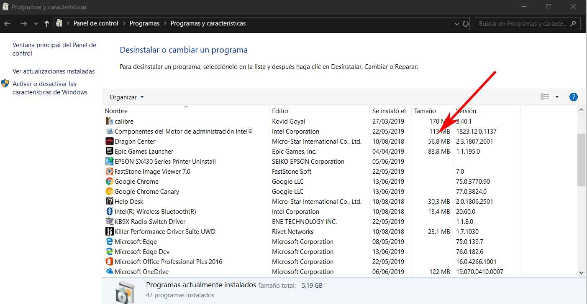Click the Dragon Center icon
Image resolution: width=587 pixels, height=304 pixels.
tap(109, 142)
